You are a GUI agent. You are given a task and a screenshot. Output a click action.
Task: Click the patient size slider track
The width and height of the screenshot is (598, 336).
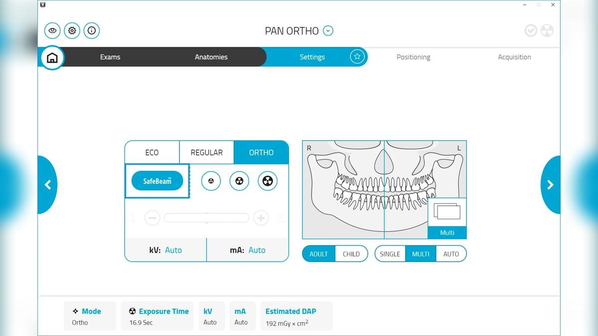[206, 218]
